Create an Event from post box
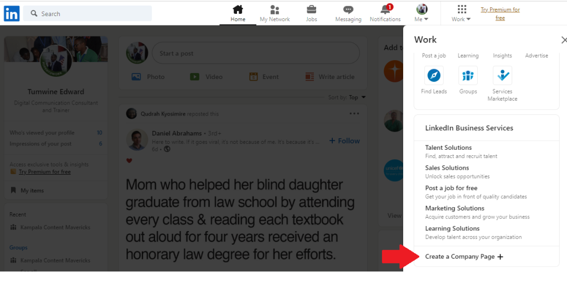 pyautogui.click(x=264, y=76)
